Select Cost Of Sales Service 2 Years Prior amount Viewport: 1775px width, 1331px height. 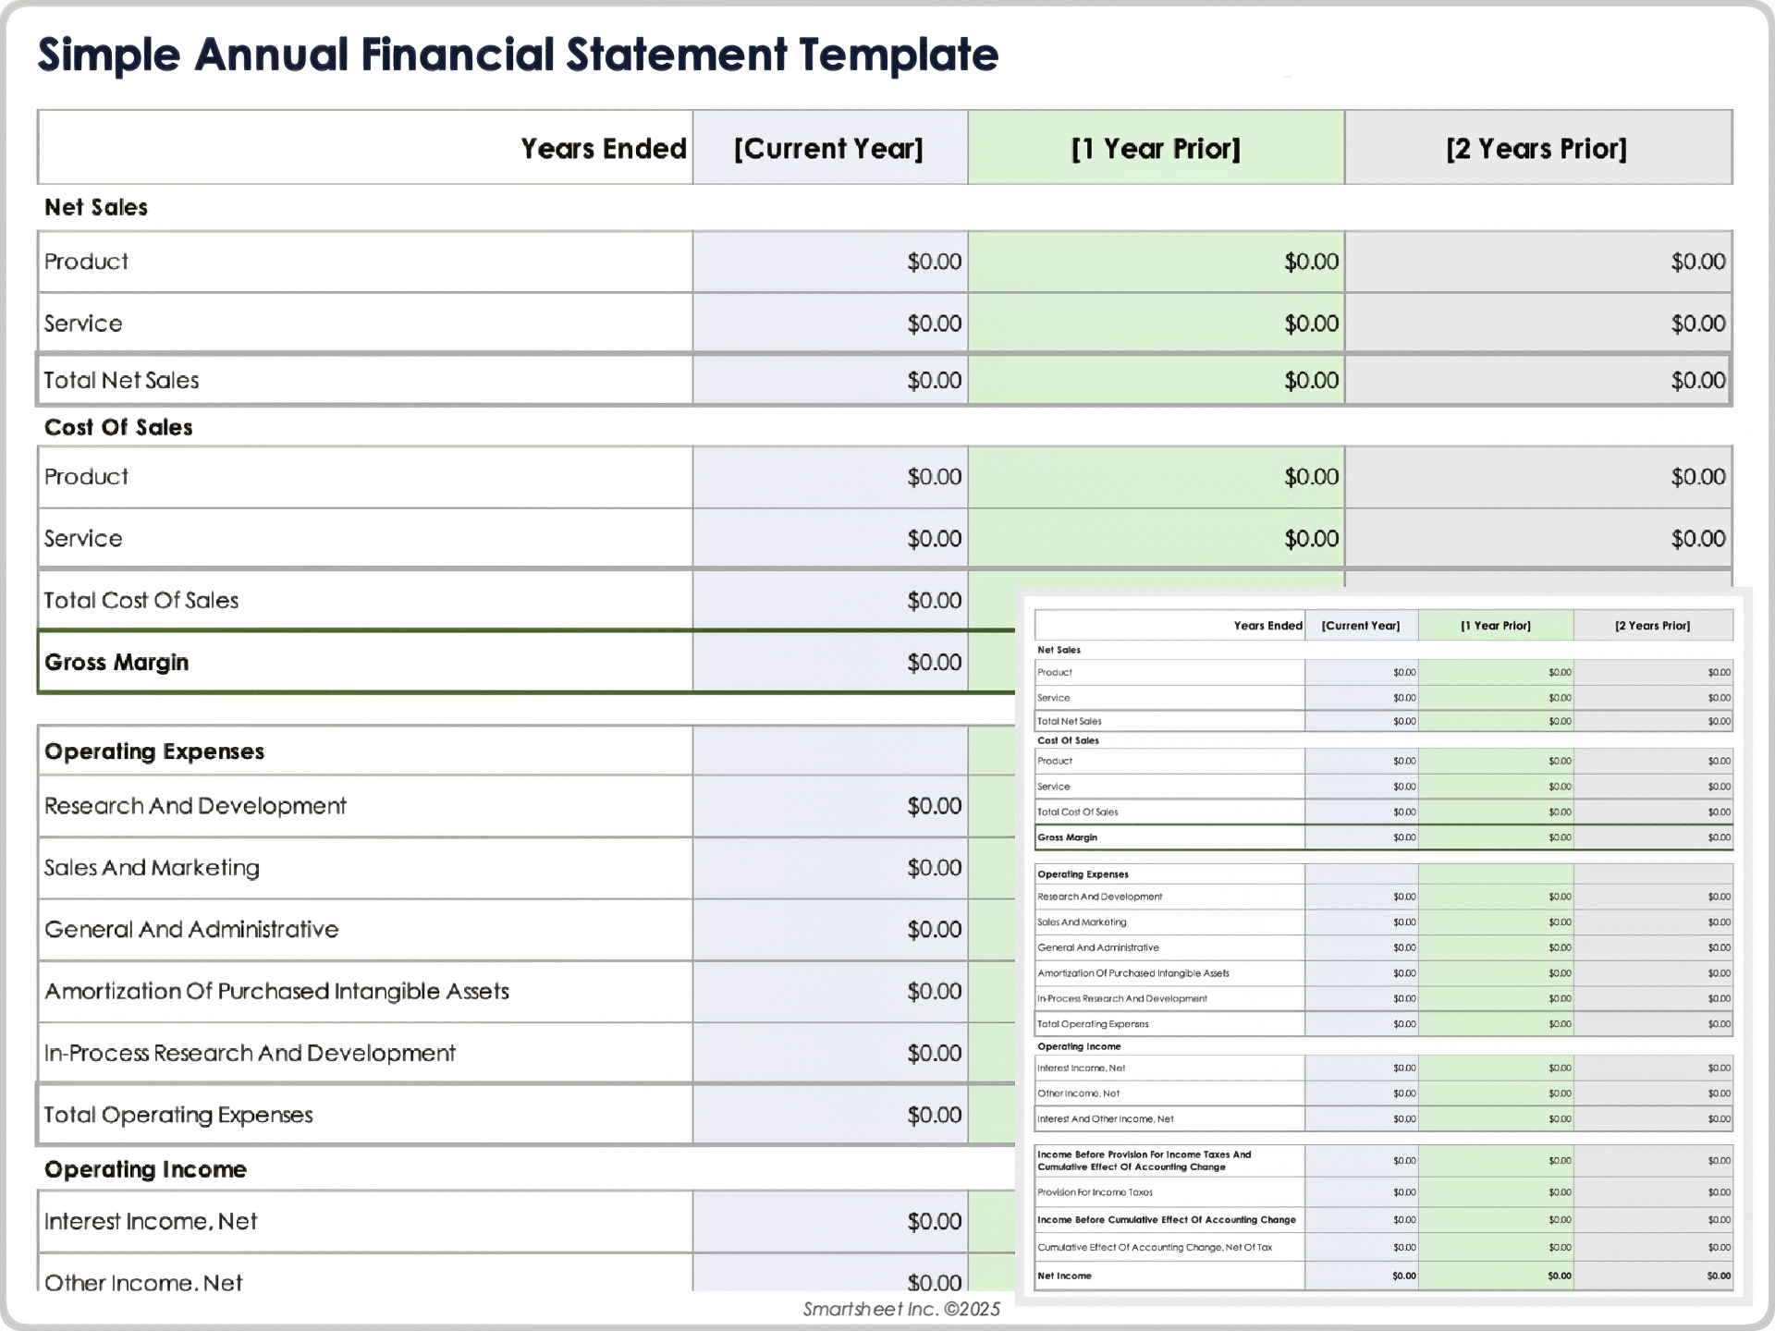pos(1537,539)
